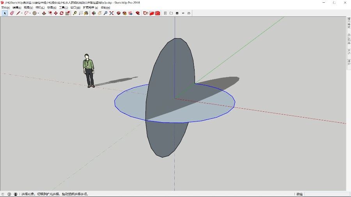Click the red camera toolbar icon
Viewport: 351px width, 197px height.
coord(158,13)
